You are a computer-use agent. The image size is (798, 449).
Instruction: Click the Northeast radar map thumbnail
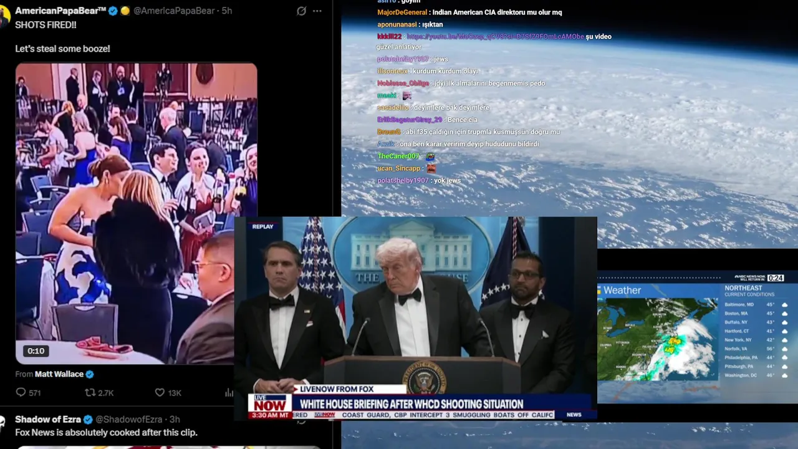pyautogui.click(x=657, y=339)
